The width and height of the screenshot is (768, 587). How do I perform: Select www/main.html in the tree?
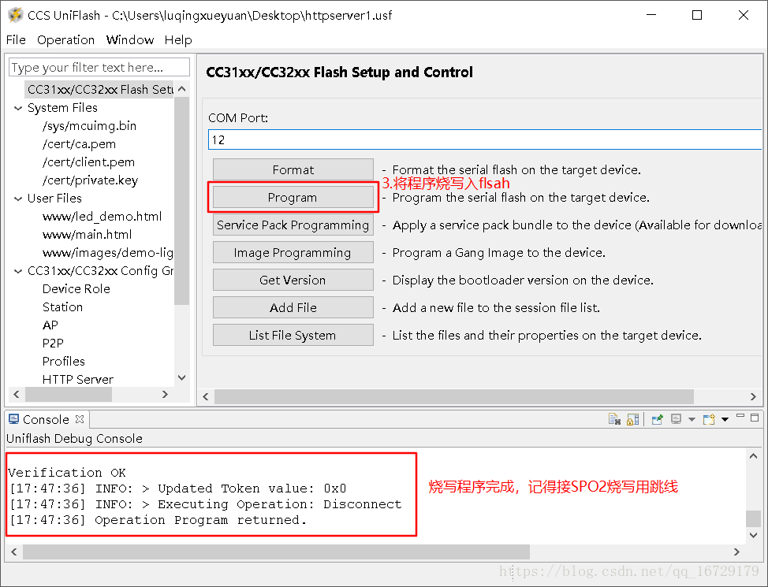pyautogui.click(x=87, y=235)
